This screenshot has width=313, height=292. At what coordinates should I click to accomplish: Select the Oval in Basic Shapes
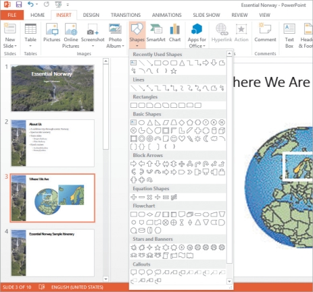(141, 123)
